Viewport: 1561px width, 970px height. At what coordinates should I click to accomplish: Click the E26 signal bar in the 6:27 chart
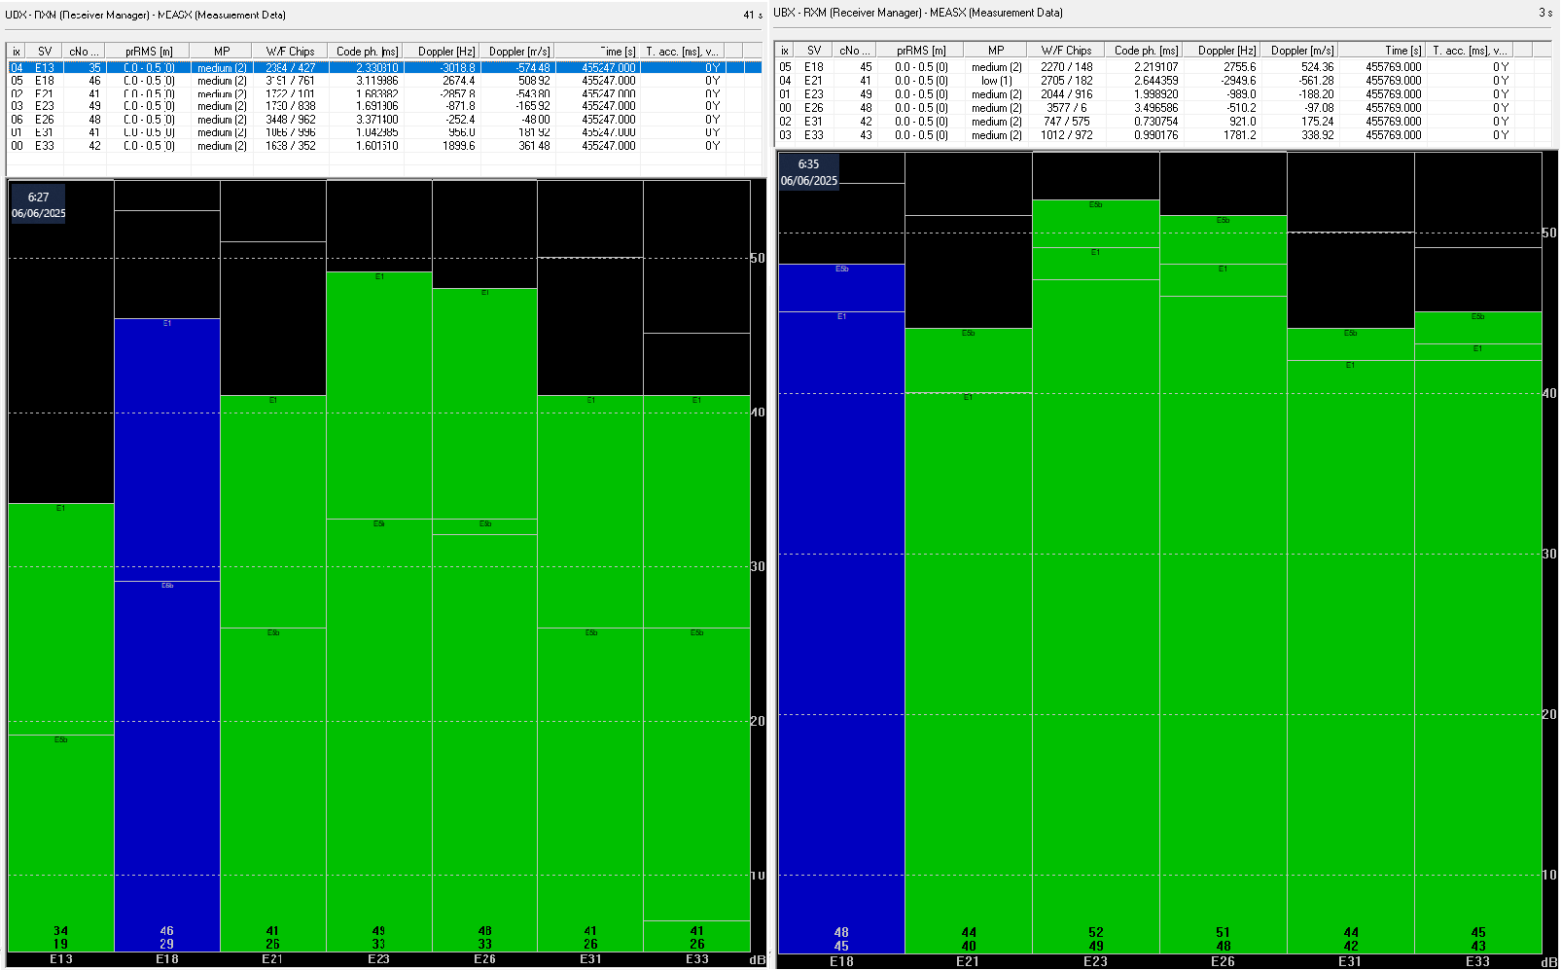485,620
